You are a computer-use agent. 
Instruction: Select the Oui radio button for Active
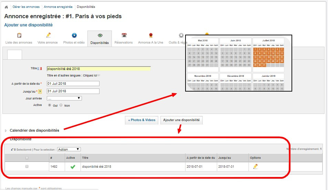pyautogui.click(x=50, y=105)
